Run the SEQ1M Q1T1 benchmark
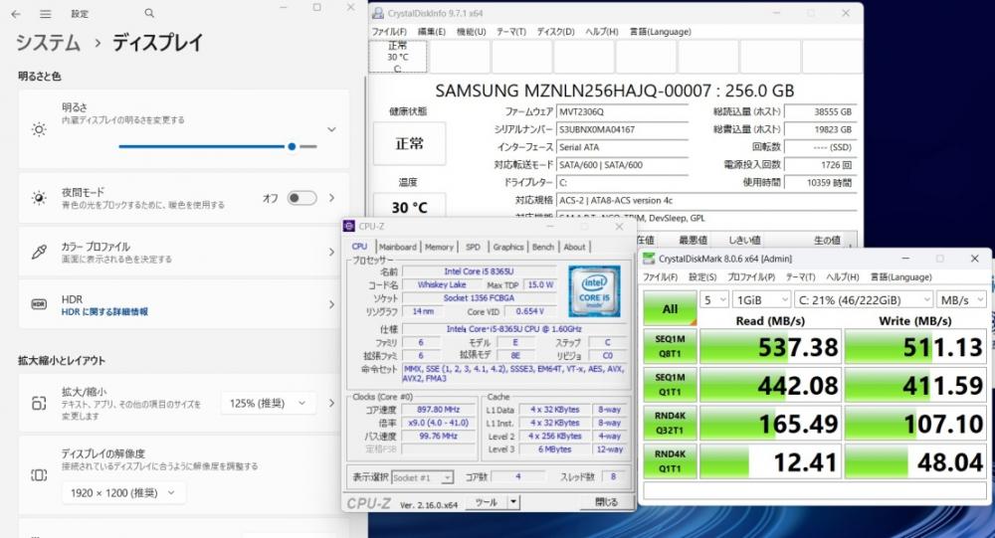Screen dimensions: 995x538 click(x=670, y=385)
